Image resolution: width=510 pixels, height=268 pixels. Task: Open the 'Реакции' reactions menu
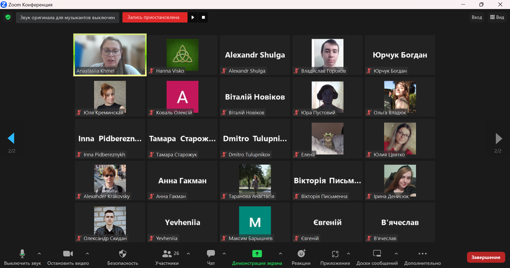tap(301, 257)
